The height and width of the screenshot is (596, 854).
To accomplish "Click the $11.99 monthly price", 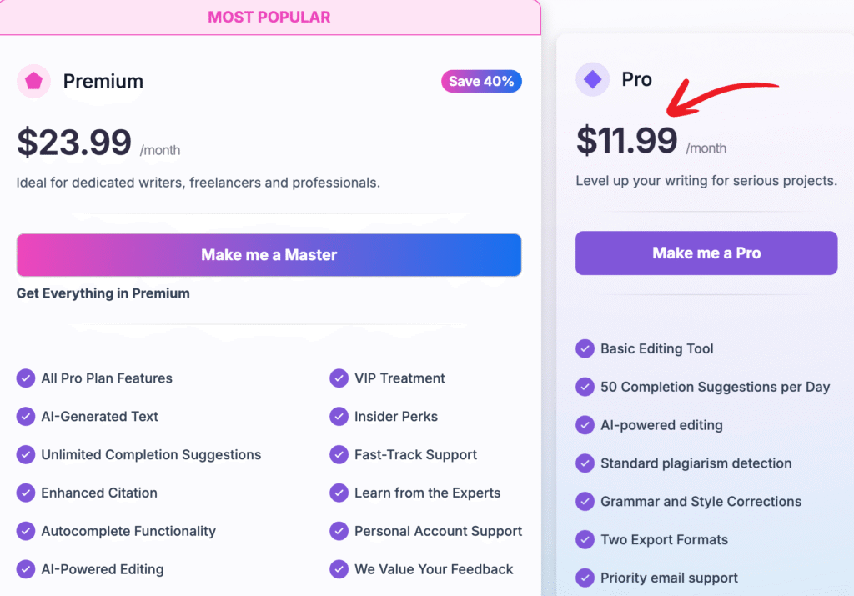I will tap(627, 142).
